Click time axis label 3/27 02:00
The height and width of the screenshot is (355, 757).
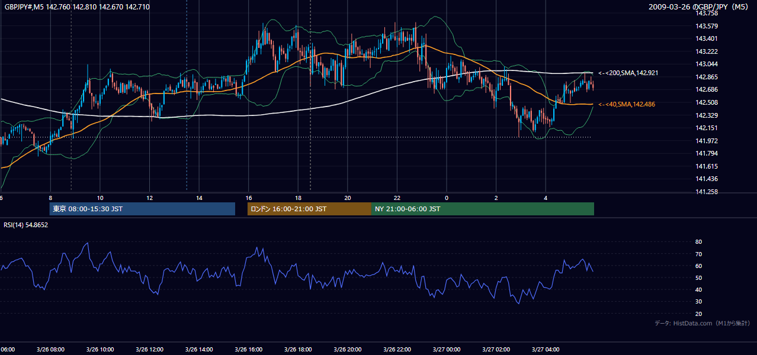(496, 350)
